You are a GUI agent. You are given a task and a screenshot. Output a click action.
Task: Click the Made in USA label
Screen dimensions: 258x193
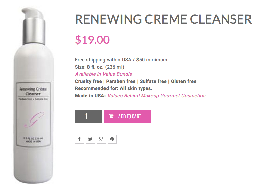pos(90,96)
